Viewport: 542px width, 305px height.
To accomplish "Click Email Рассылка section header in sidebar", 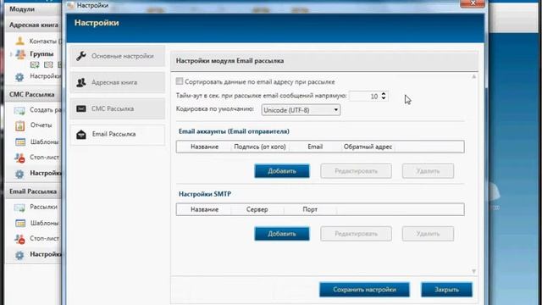I will click(33, 191).
